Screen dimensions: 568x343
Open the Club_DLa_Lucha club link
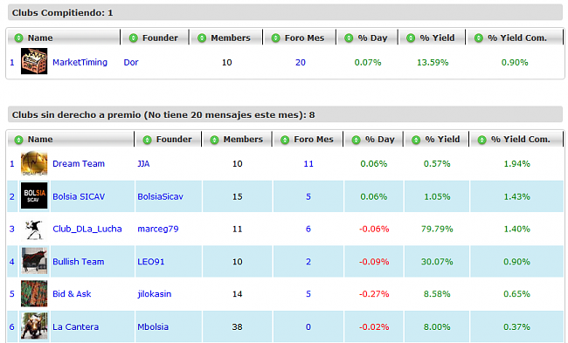pyautogui.click(x=87, y=229)
